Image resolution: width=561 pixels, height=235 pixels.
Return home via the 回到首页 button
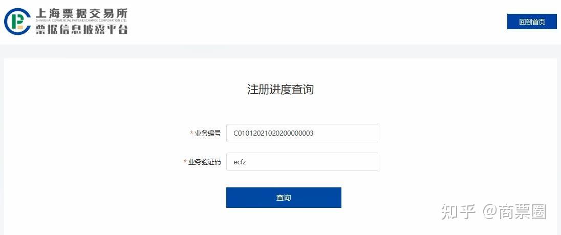pyautogui.click(x=532, y=22)
